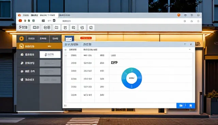
Task: Click the blue camera-icon button at dialog's bottom right
Action: point(181,106)
